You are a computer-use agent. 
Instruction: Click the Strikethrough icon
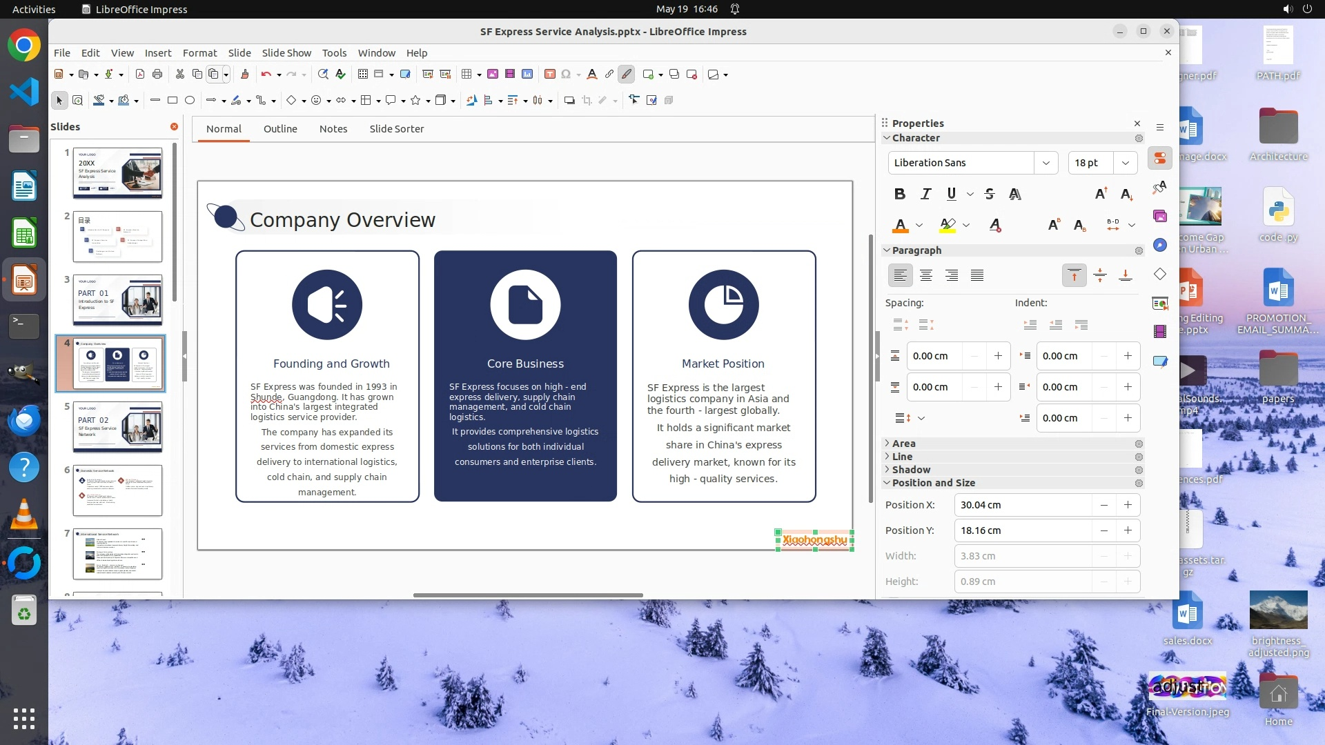(989, 194)
